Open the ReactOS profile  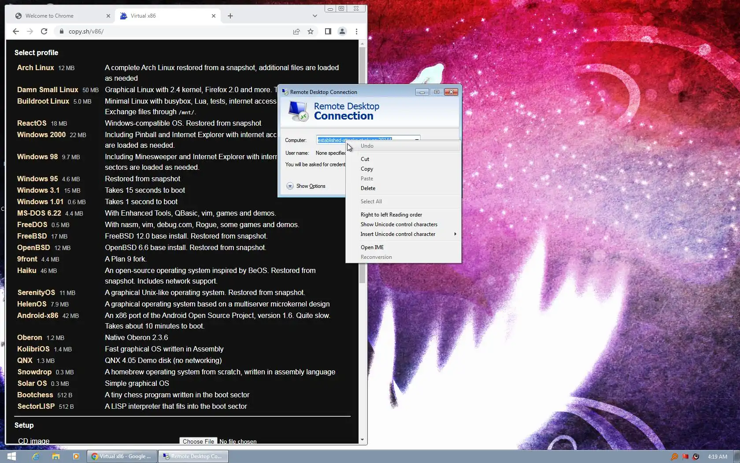click(32, 123)
